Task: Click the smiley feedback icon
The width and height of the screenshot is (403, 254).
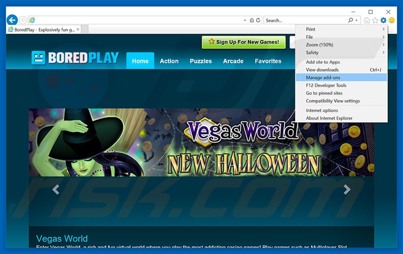Action: 391,20
